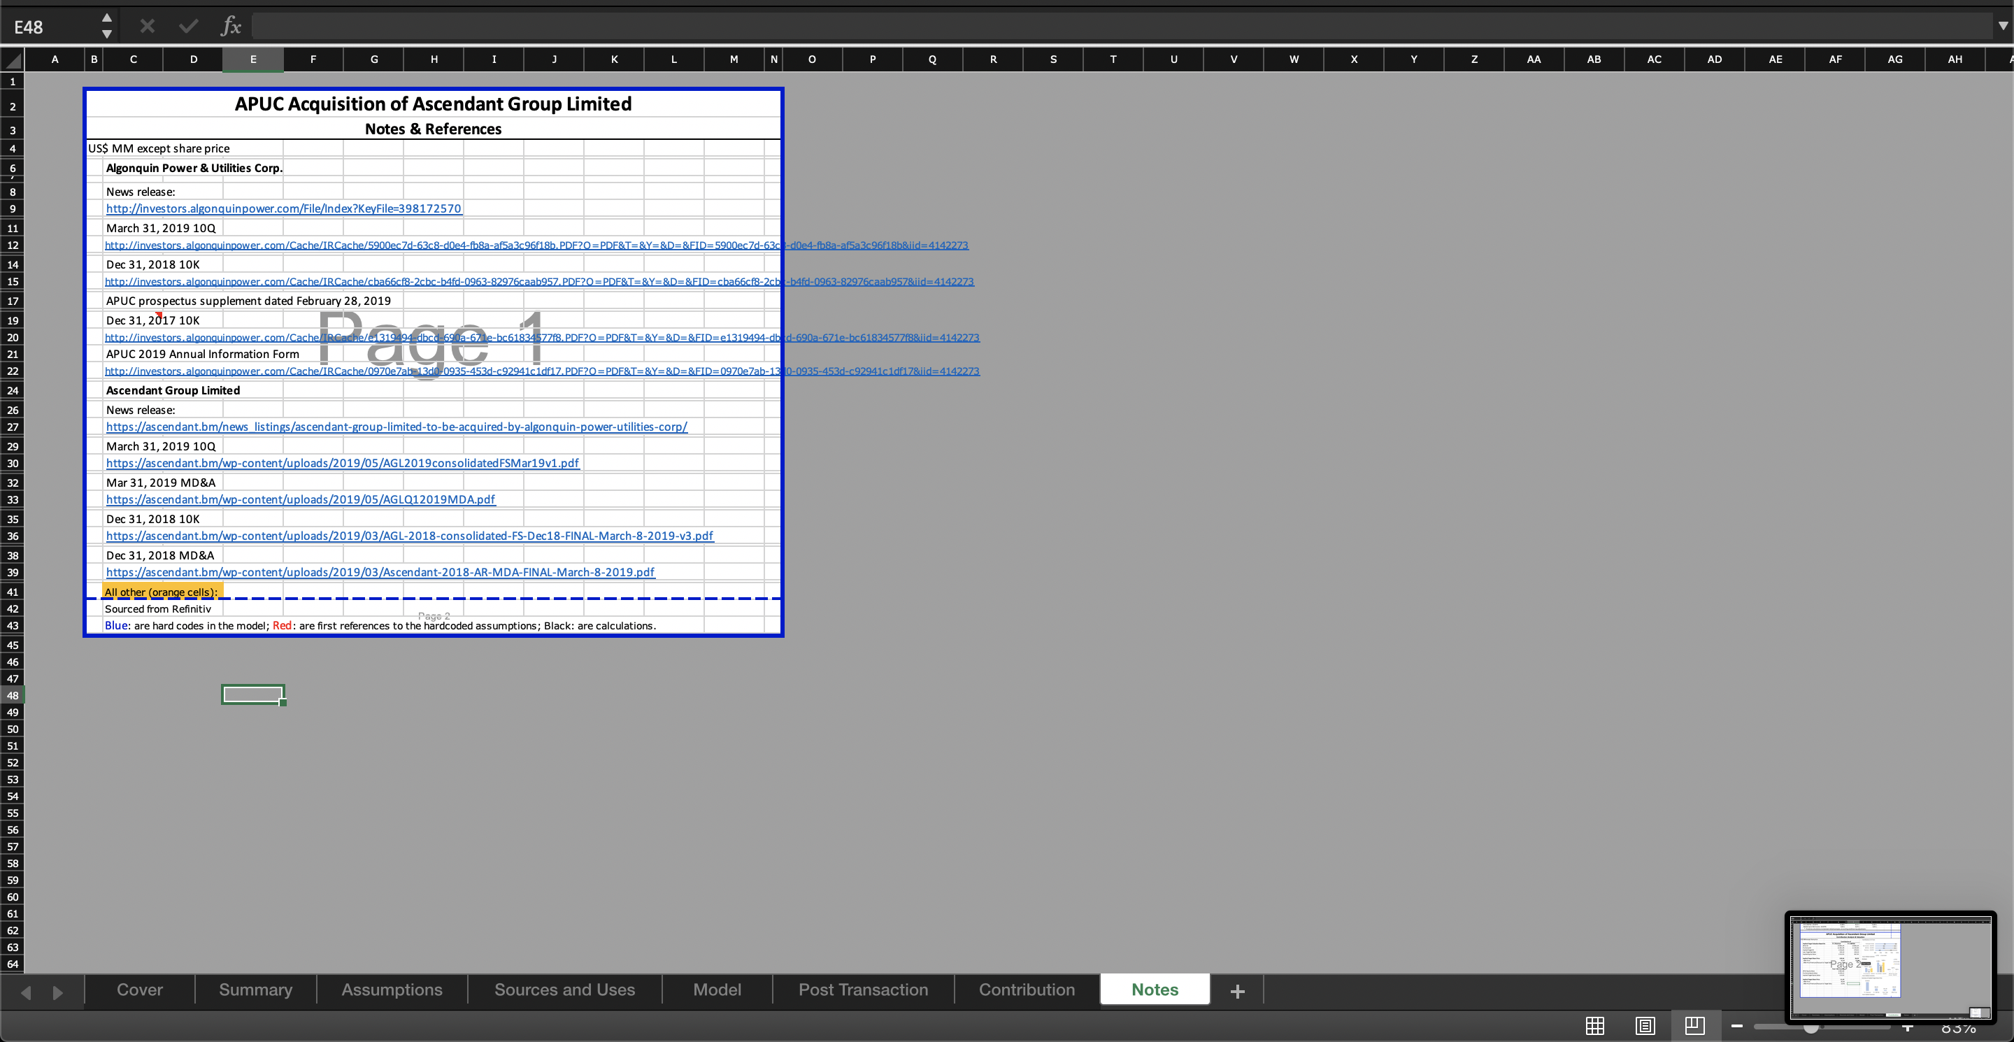Click the 'Dec 31, 2017 10K' cell
The image size is (2014, 1042).
(152, 320)
